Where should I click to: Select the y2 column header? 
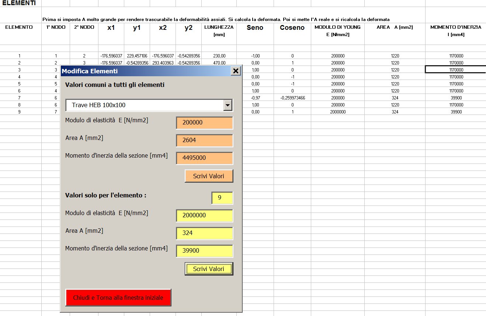click(x=188, y=34)
